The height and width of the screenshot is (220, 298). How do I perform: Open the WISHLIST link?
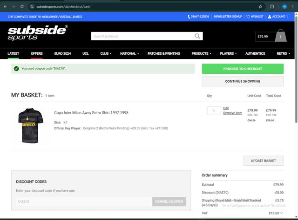coord(257,17)
